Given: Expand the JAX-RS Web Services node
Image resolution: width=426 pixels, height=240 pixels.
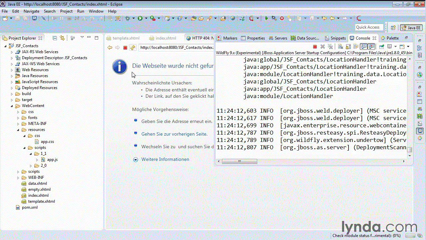Looking at the screenshot, I should pyautogui.click(x=12, y=52).
